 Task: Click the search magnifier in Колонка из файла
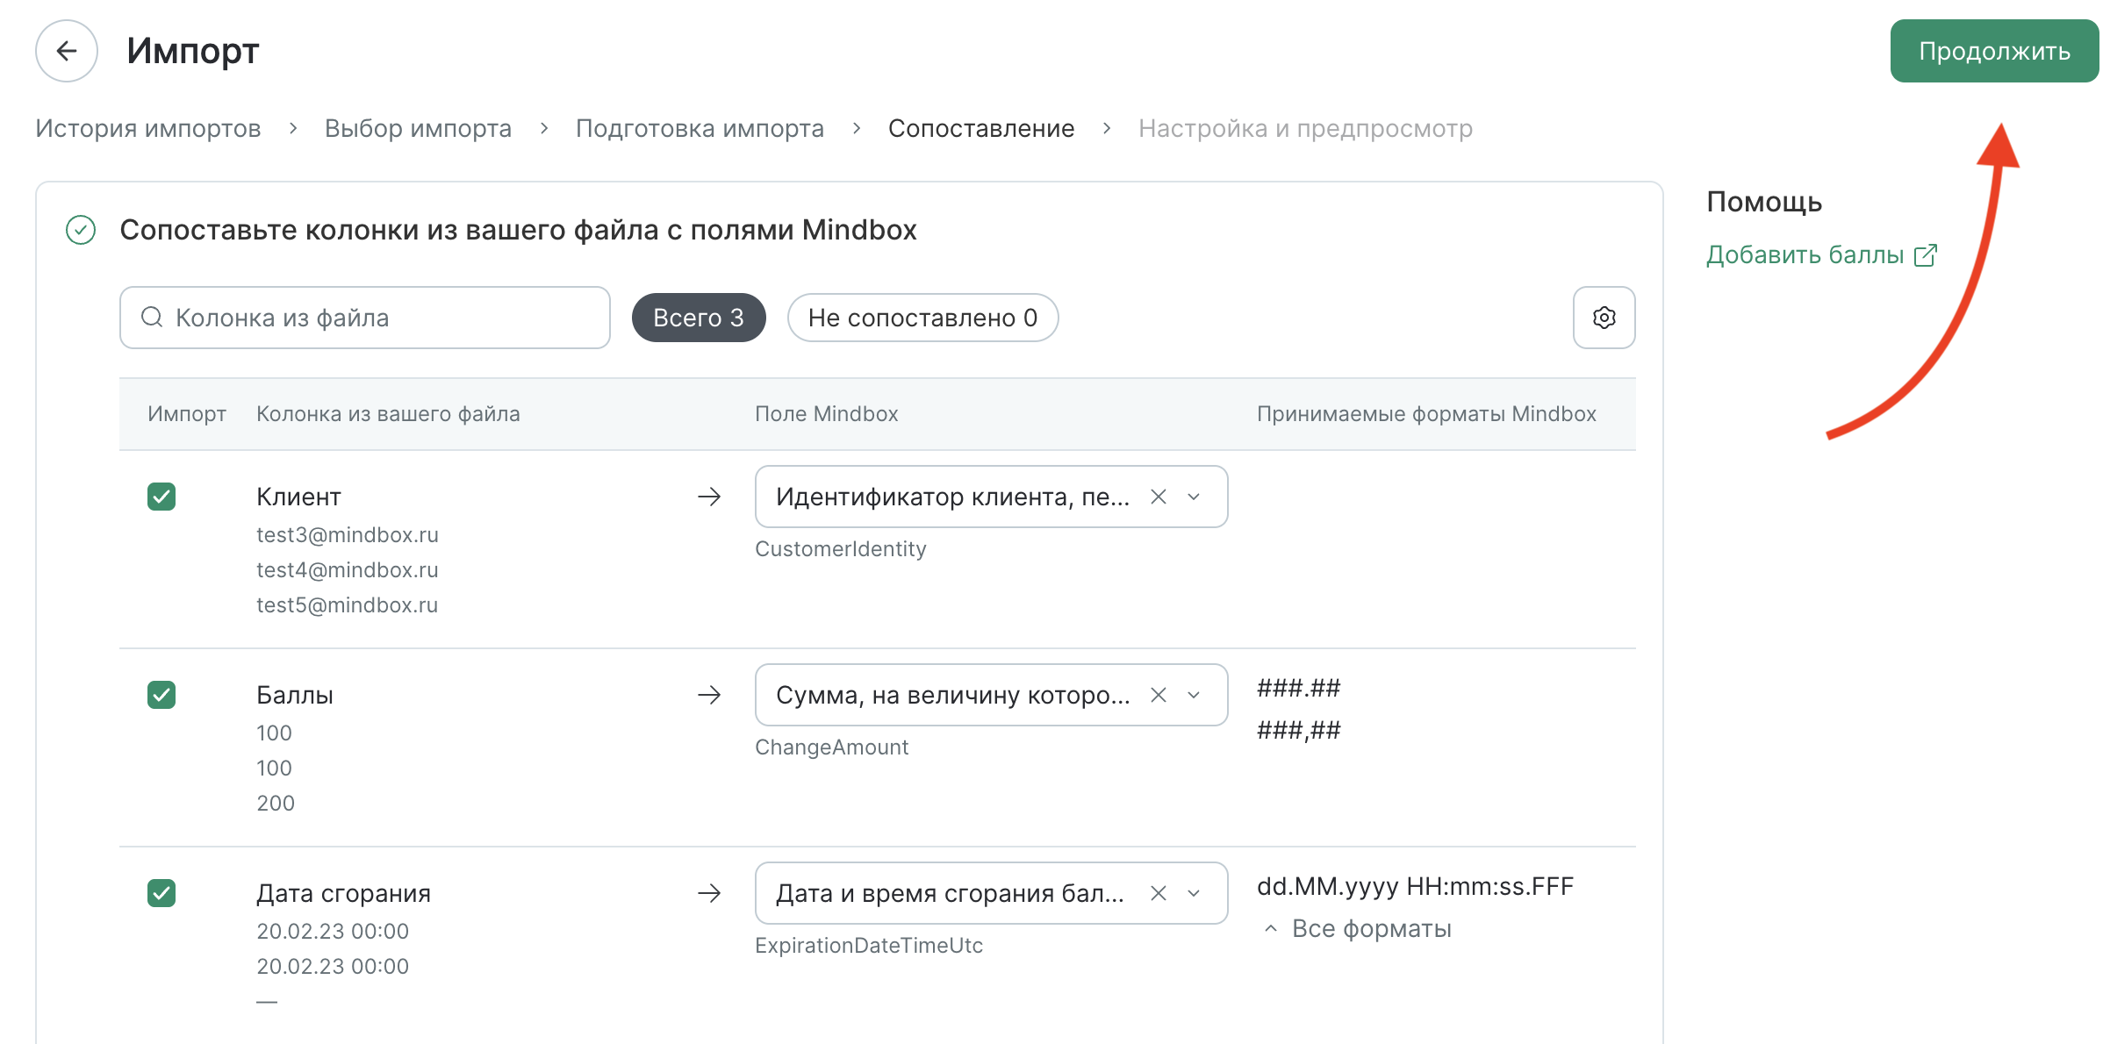pos(152,317)
